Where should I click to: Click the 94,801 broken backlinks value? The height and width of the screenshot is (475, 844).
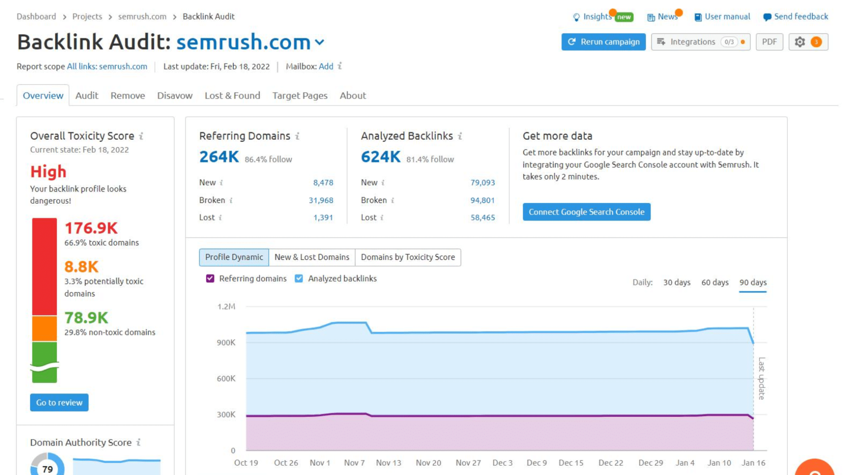click(x=483, y=200)
